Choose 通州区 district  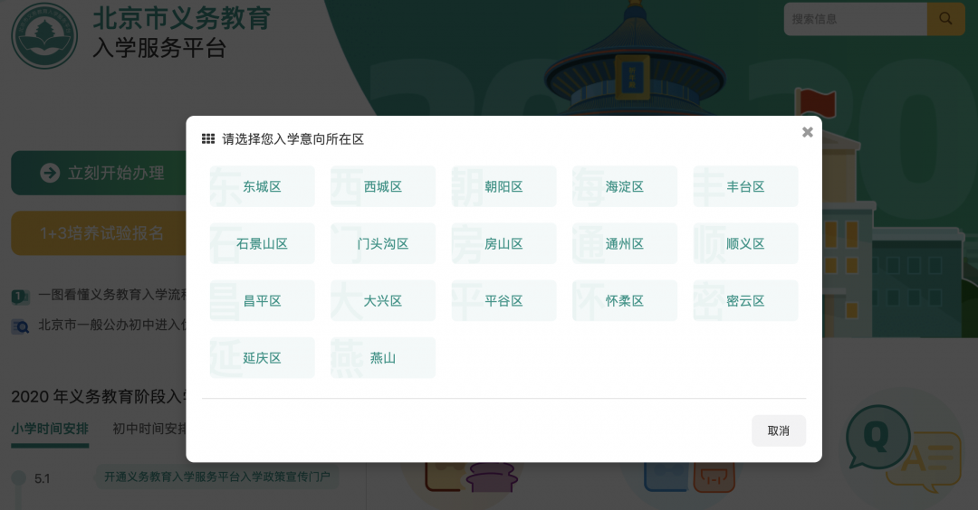[x=624, y=243]
